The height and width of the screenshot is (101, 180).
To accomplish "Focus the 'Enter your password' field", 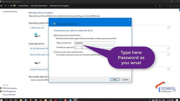I will [94, 43].
